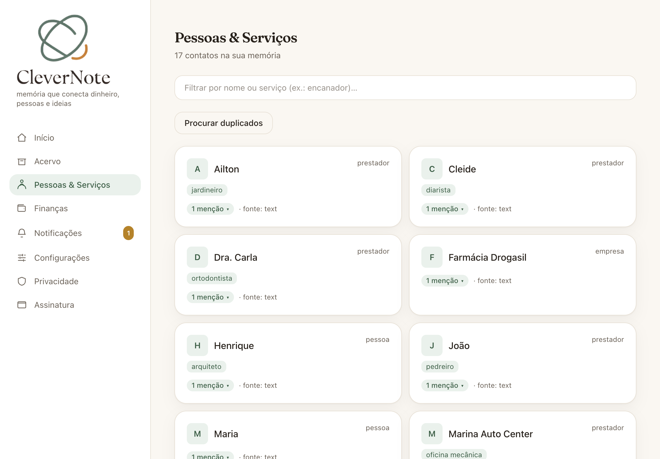Image resolution: width=660 pixels, height=459 pixels.
Task: Go to Início in the sidebar
Action: tap(75, 138)
